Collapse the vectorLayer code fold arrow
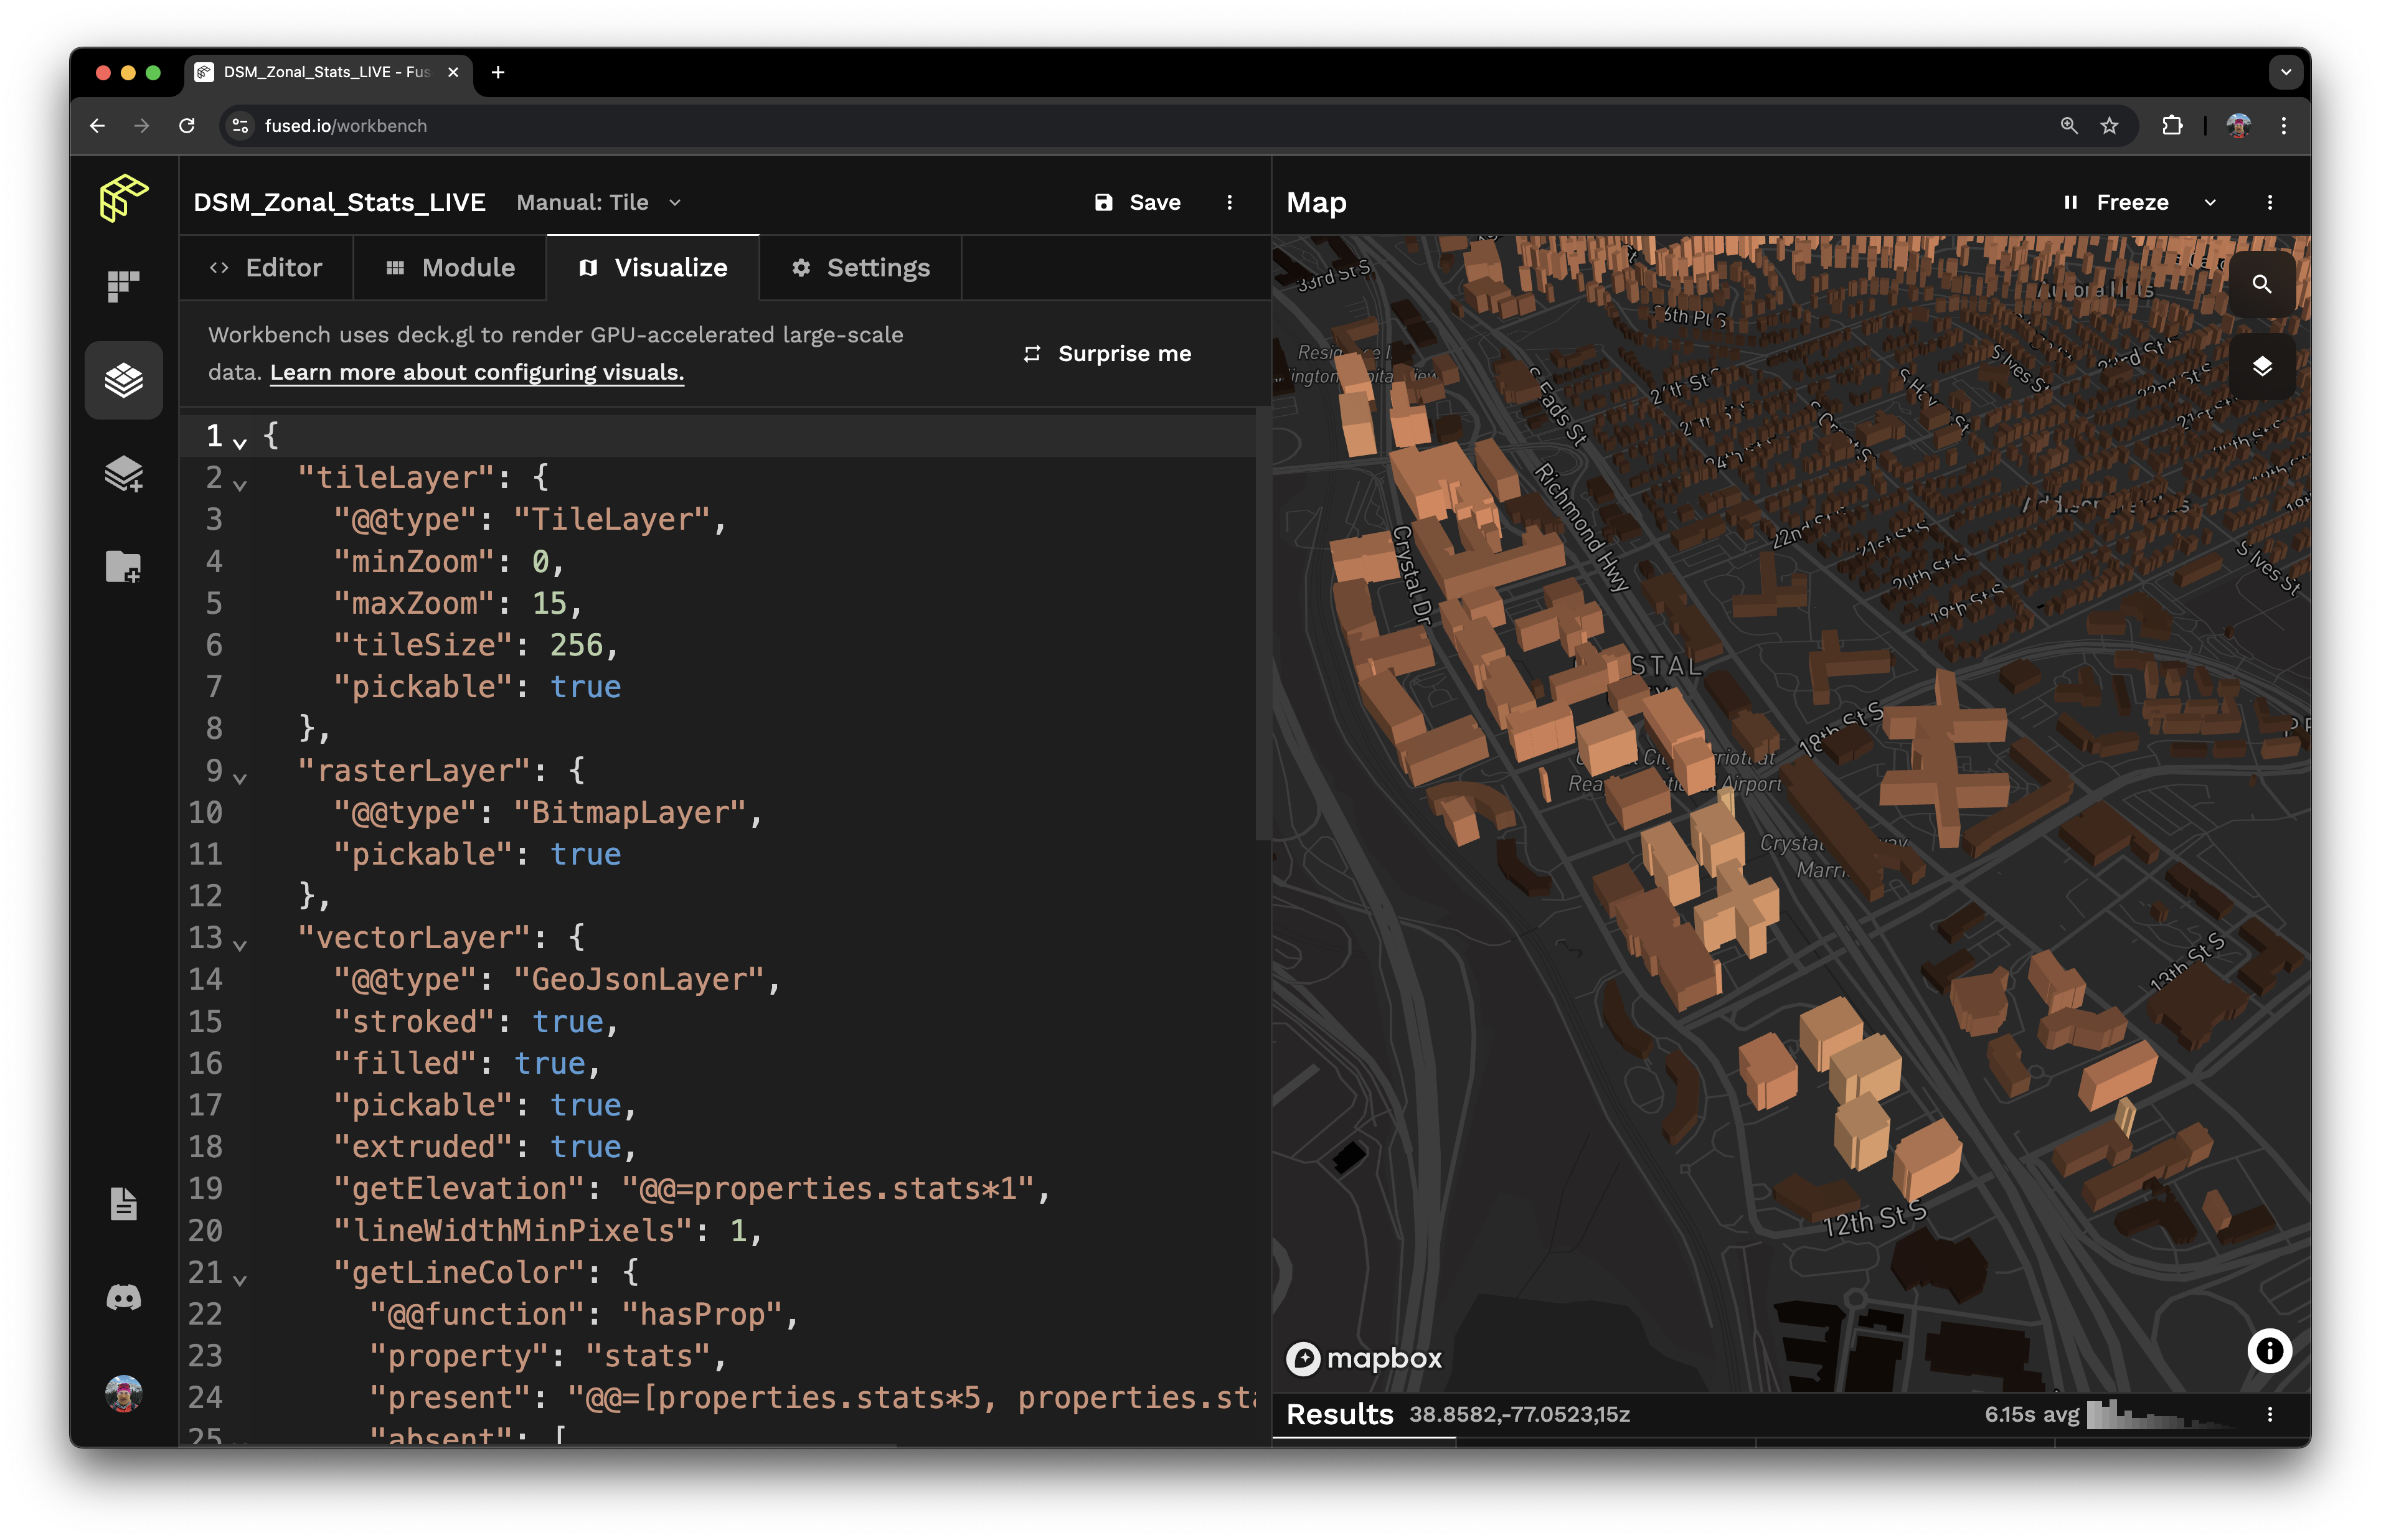2381x1540 pixels. click(x=240, y=944)
